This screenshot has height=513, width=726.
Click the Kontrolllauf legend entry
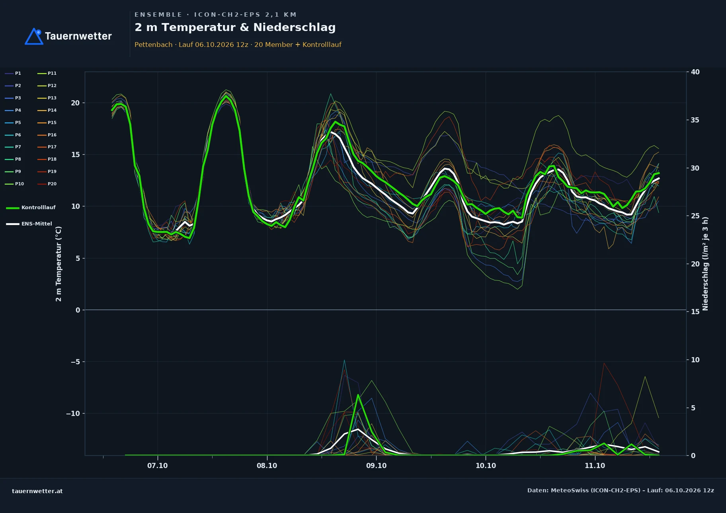[x=31, y=208]
